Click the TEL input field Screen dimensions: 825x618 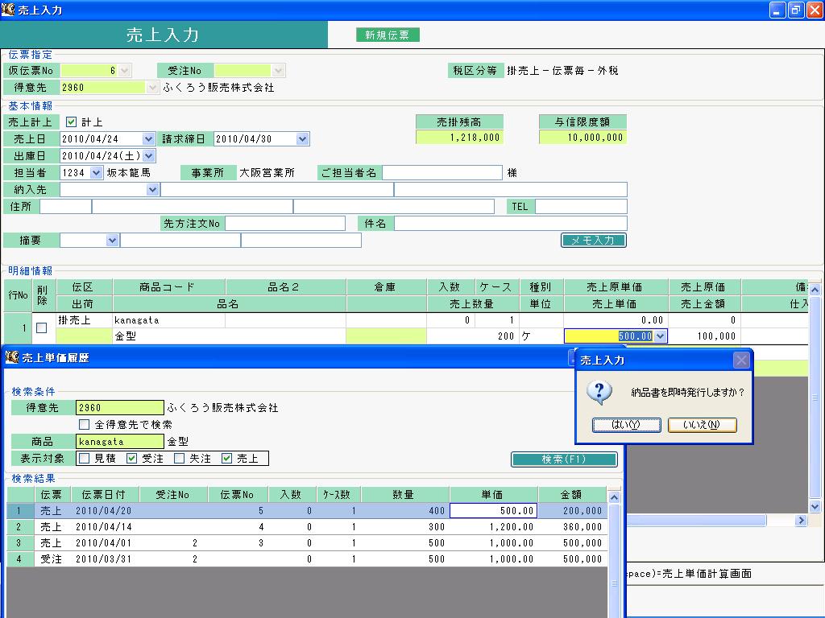tap(581, 207)
